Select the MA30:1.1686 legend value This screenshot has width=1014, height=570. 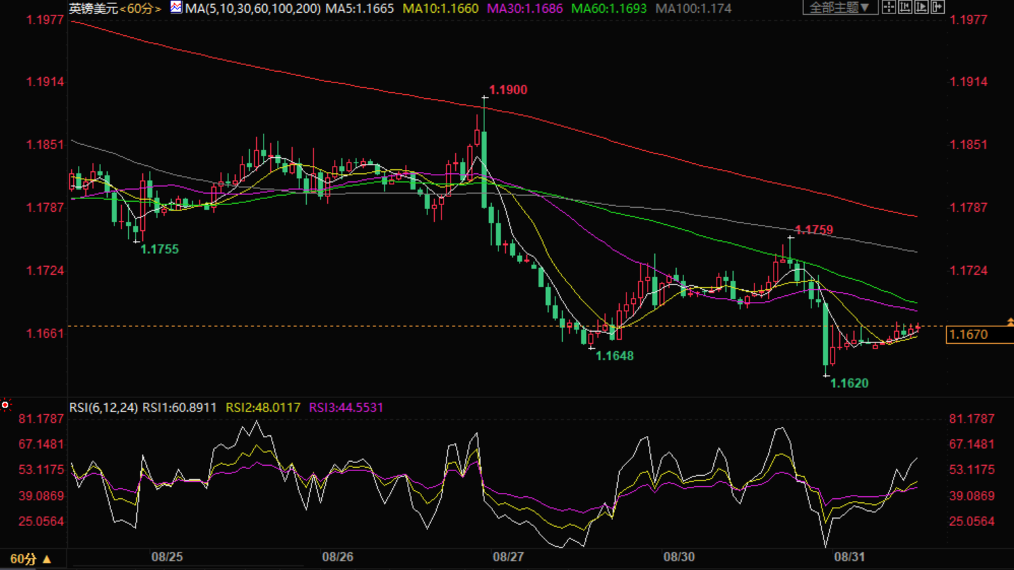(x=525, y=9)
